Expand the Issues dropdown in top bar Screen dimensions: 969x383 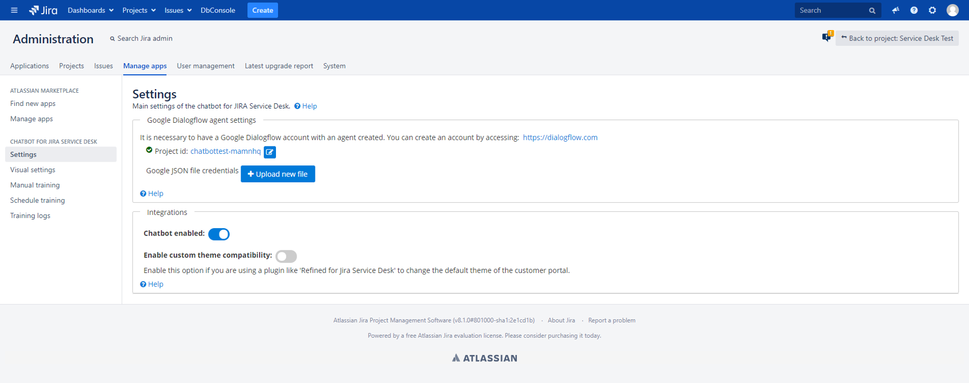tap(178, 10)
